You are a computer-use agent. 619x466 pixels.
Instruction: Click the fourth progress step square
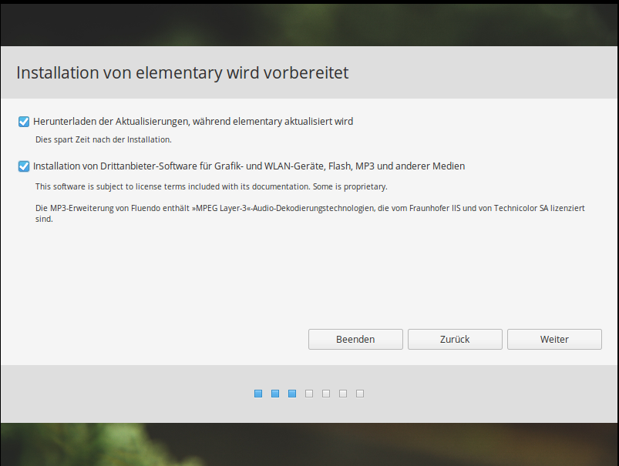pos(309,394)
